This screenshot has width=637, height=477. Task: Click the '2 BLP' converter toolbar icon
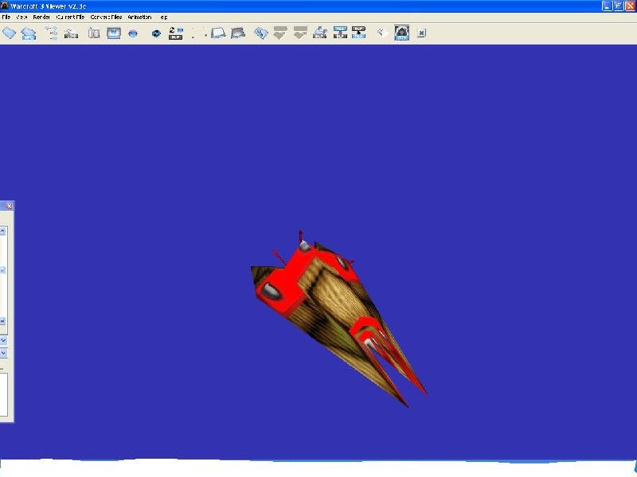[176, 33]
